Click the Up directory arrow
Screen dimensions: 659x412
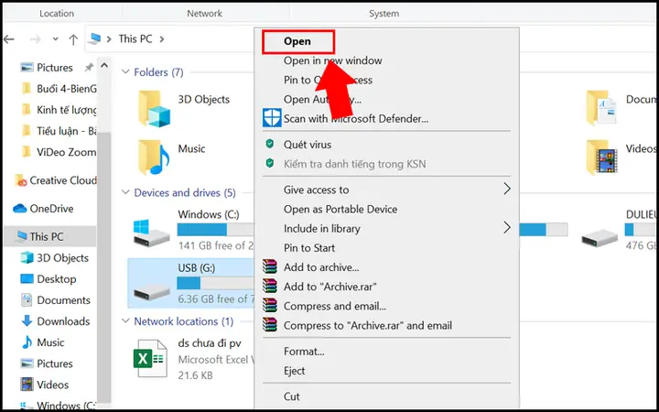point(73,39)
